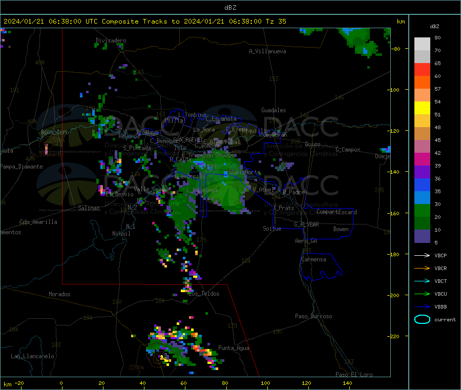Click the 'VBCP' legend label

(x=441, y=255)
